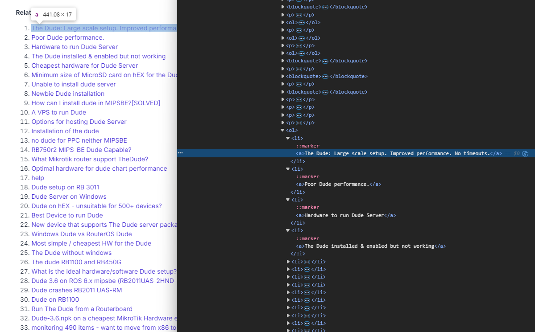The width and height of the screenshot is (535, 332).
Task: Select the ::marker above the 'Hardware to run Dude Server' node
Action: [x=307, y=207]
